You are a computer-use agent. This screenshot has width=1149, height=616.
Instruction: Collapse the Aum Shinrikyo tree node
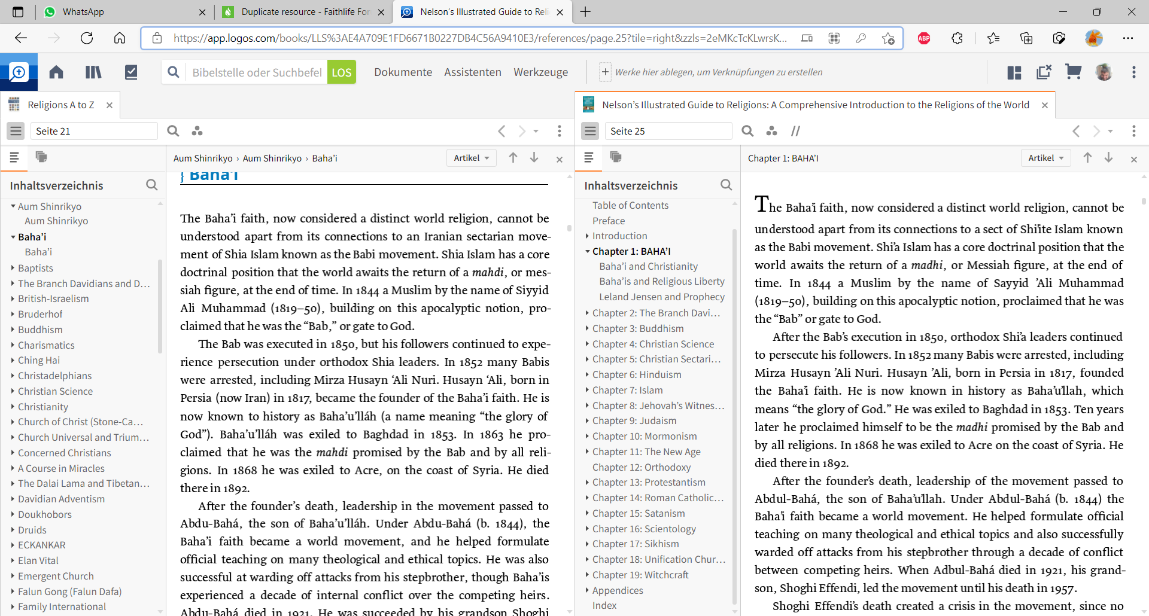coord(13,206)
